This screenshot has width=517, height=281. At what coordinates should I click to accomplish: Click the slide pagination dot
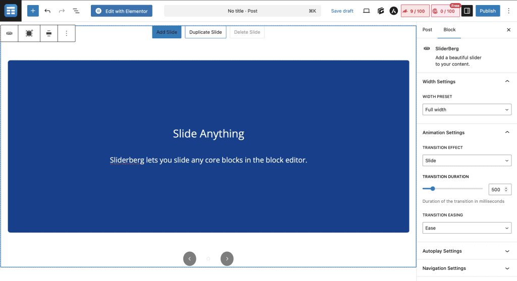[x=209, y=259]
